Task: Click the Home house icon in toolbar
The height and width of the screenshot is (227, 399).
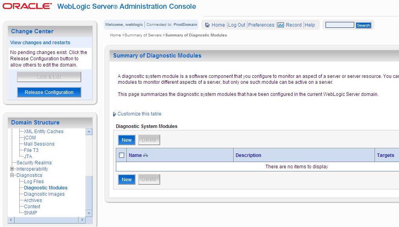Action: (x=207, y=25)
